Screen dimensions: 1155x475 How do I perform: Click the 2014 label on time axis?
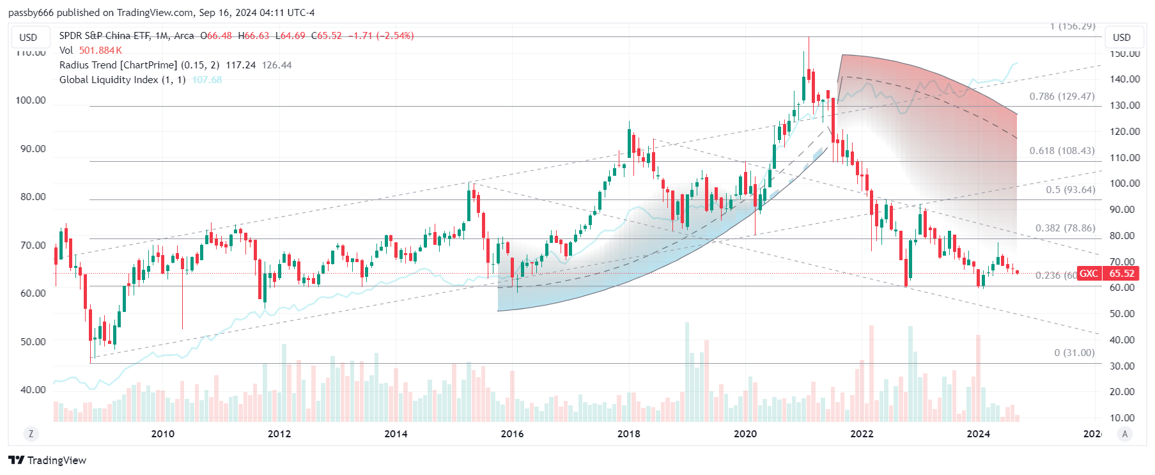pos(396,434)
